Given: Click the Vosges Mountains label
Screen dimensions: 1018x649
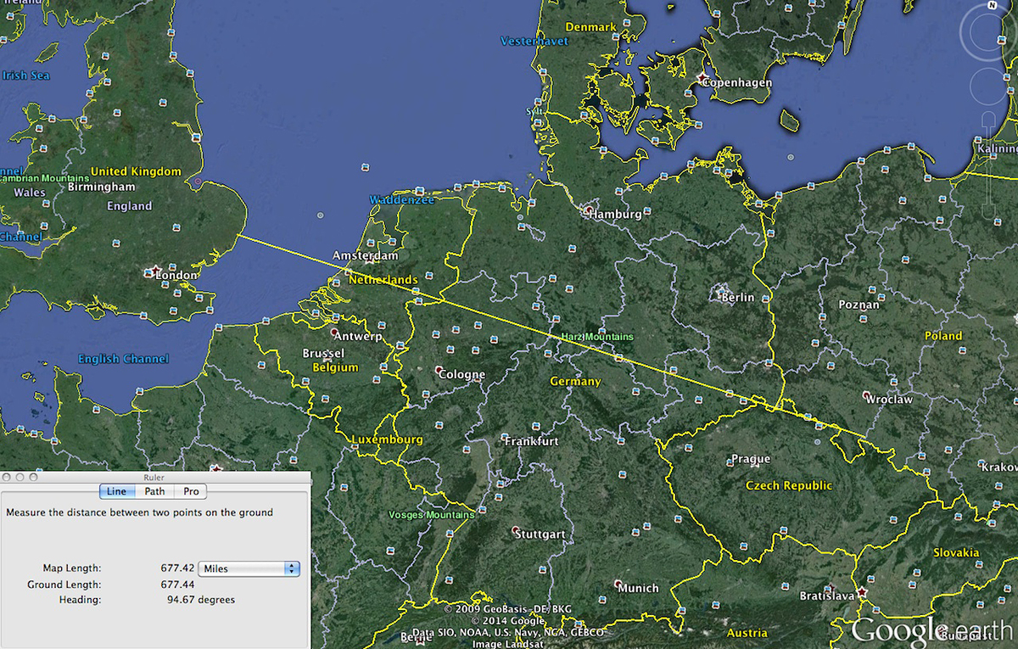Looking at the screenshot, I should pyautogui.click(x=431, y=515).
